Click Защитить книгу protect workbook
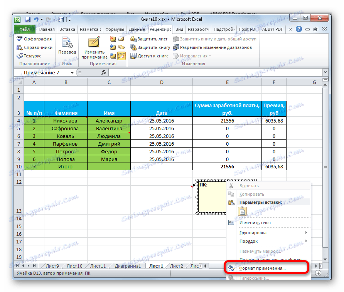 [150, 47]
